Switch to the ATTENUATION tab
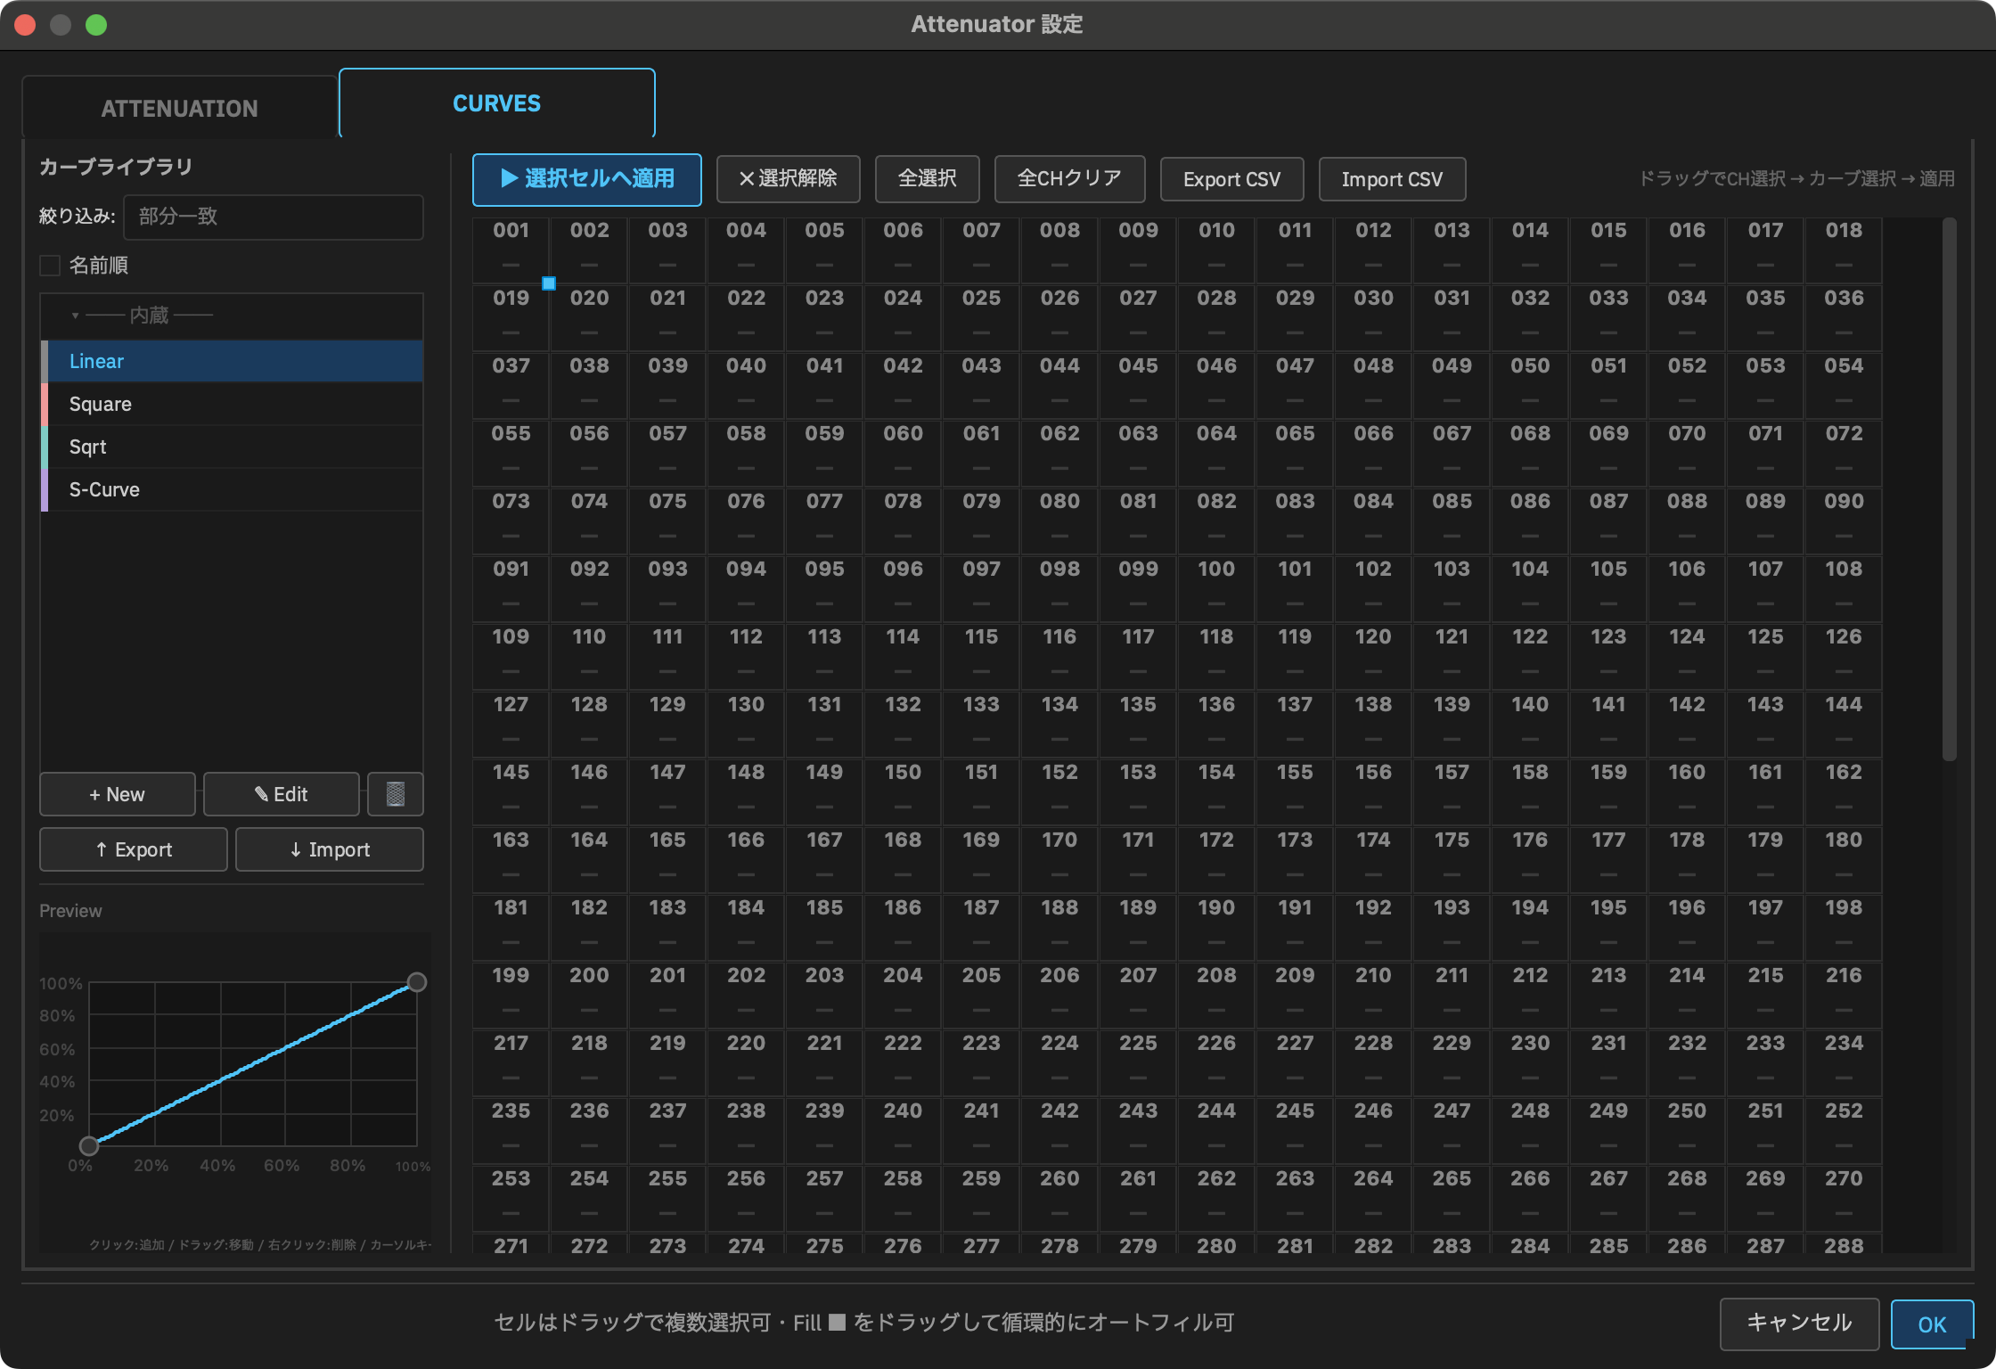 tap(179, 108)
